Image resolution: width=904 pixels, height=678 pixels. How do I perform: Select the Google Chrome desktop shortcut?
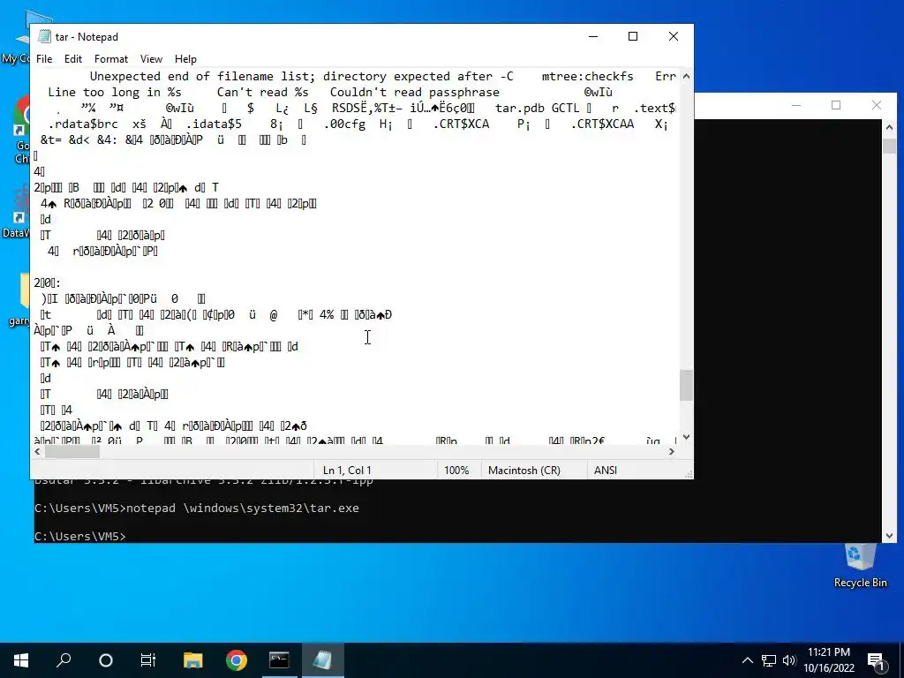pos(22,130)
